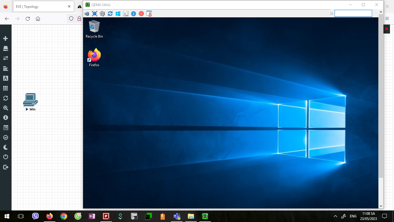Switch the ENG input language indicator

click(353, 216)
